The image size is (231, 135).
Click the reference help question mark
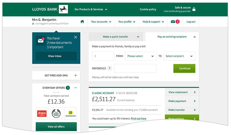pyautogui.click(x=110, y=68)
